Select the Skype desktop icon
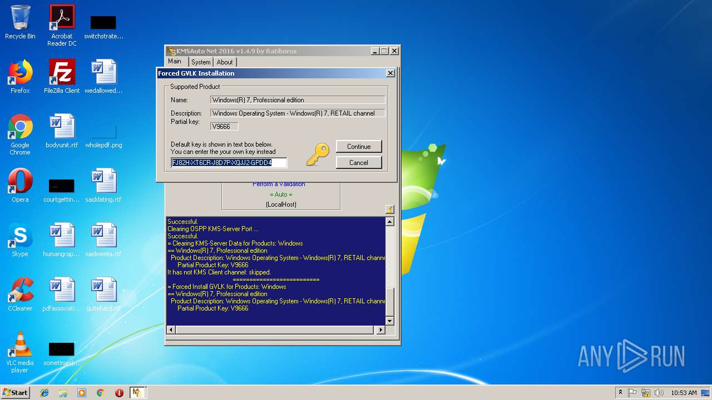712x400 pixels. coord(20,240)
